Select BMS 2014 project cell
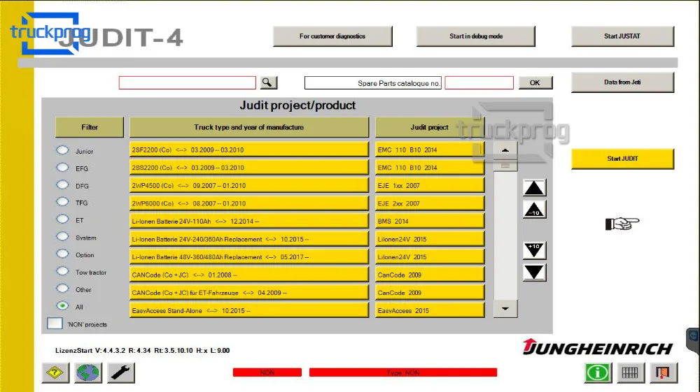 [x=430, y=221]
